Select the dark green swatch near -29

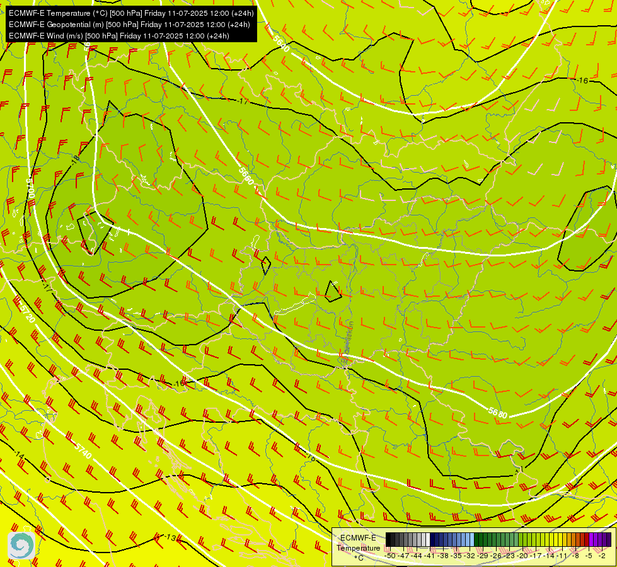[x=476, y=539]
